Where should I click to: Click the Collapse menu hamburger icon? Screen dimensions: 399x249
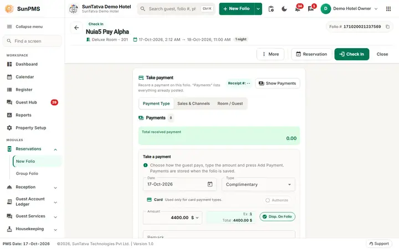(9, 27)
